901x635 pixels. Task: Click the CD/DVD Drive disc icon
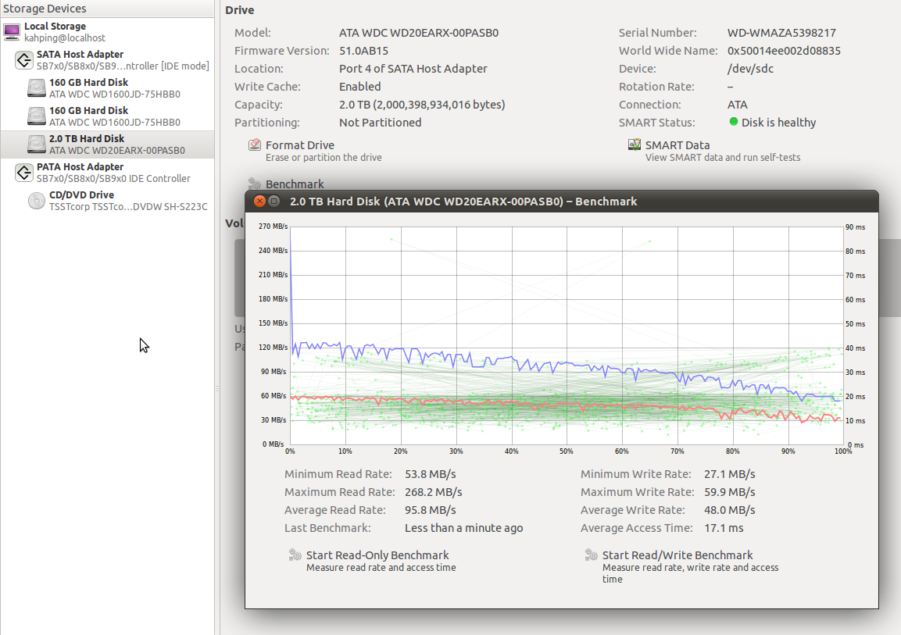point(37,201)
